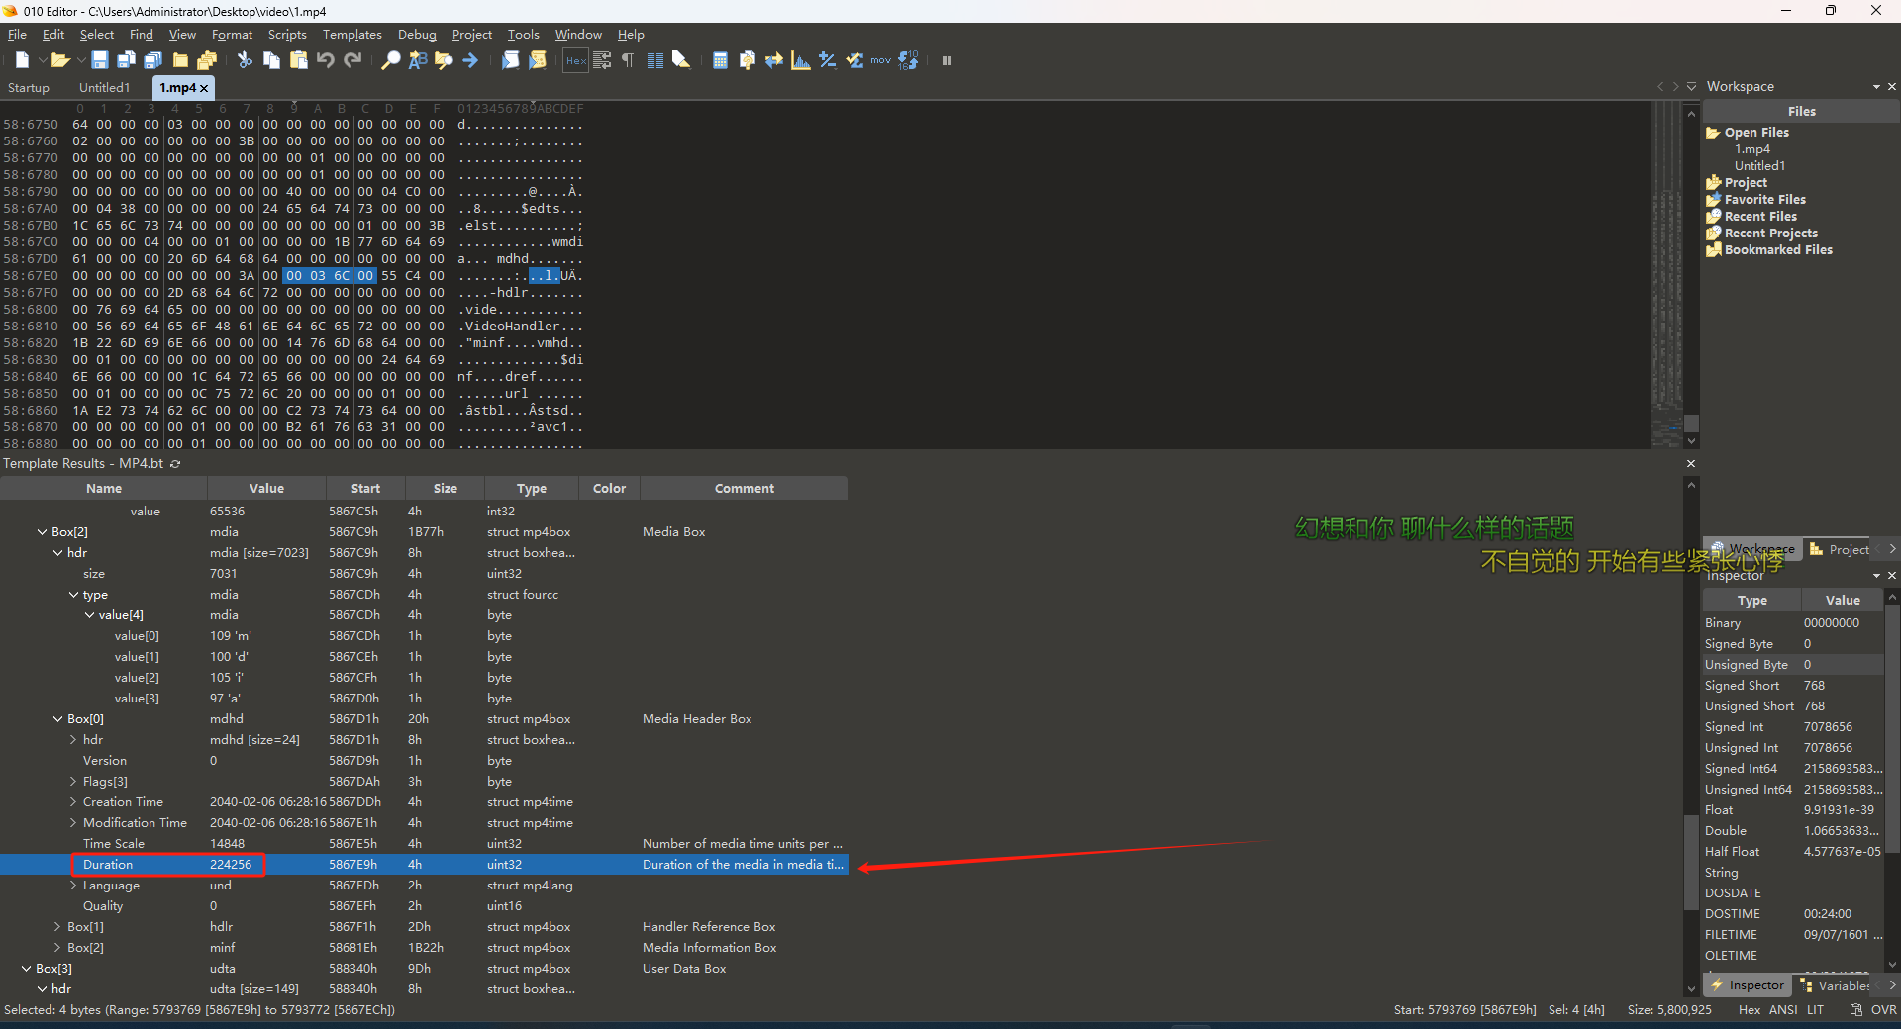This screenshot has width=1901, height=1029.
Task: Refresh the Template Results MP4.bt icon
Action: click(175, 464)
